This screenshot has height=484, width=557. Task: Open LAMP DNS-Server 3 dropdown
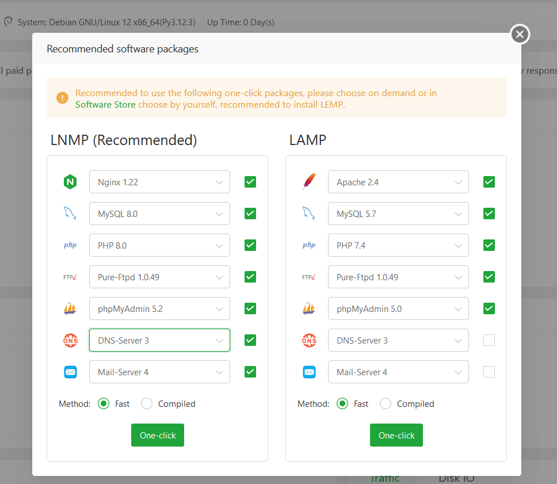tap(398, 340)
